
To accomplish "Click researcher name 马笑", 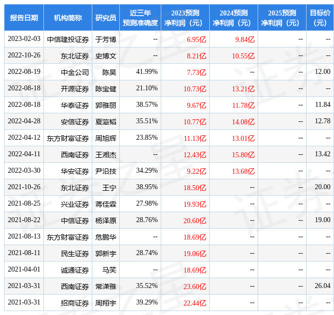I will point(109,270).
